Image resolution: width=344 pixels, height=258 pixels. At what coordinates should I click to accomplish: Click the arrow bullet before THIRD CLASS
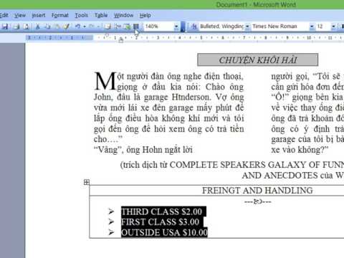[x=111, y=211]
